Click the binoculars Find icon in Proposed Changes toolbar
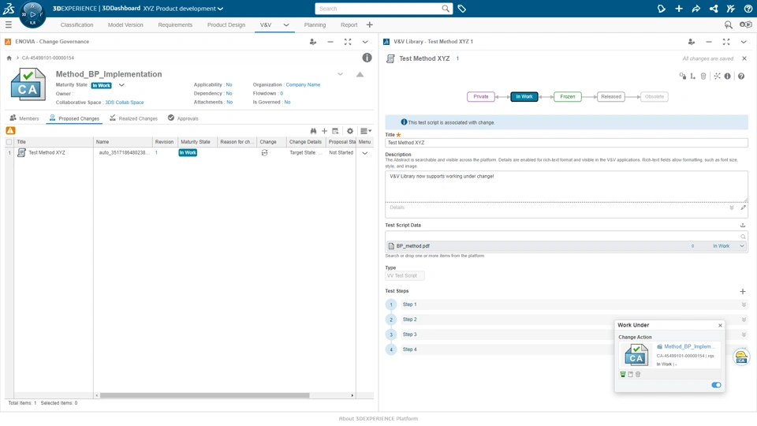The image size is (757, 426). tap(313, 131)
